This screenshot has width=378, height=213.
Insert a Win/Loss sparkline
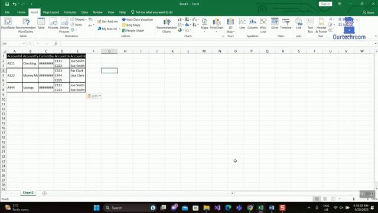click(263, 25)
